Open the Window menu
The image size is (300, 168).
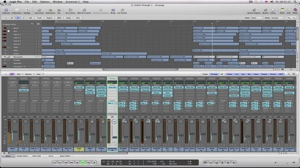click(x=58, y=2)
